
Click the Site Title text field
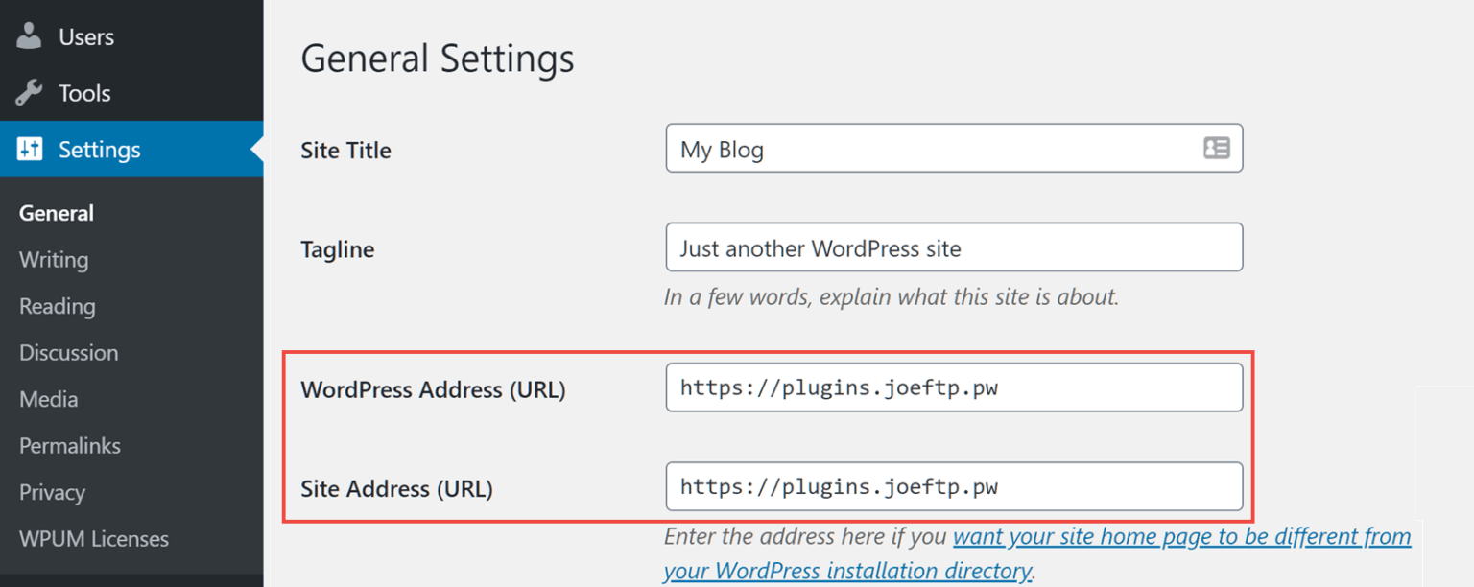931,149
